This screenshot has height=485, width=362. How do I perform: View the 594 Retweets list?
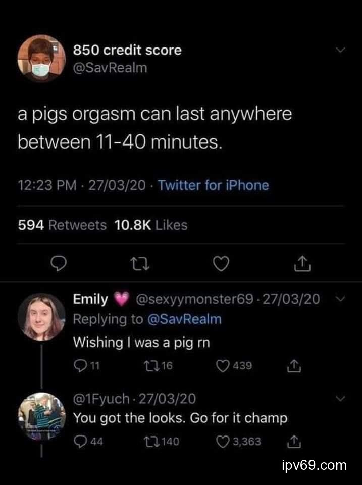tap(62, 225)
